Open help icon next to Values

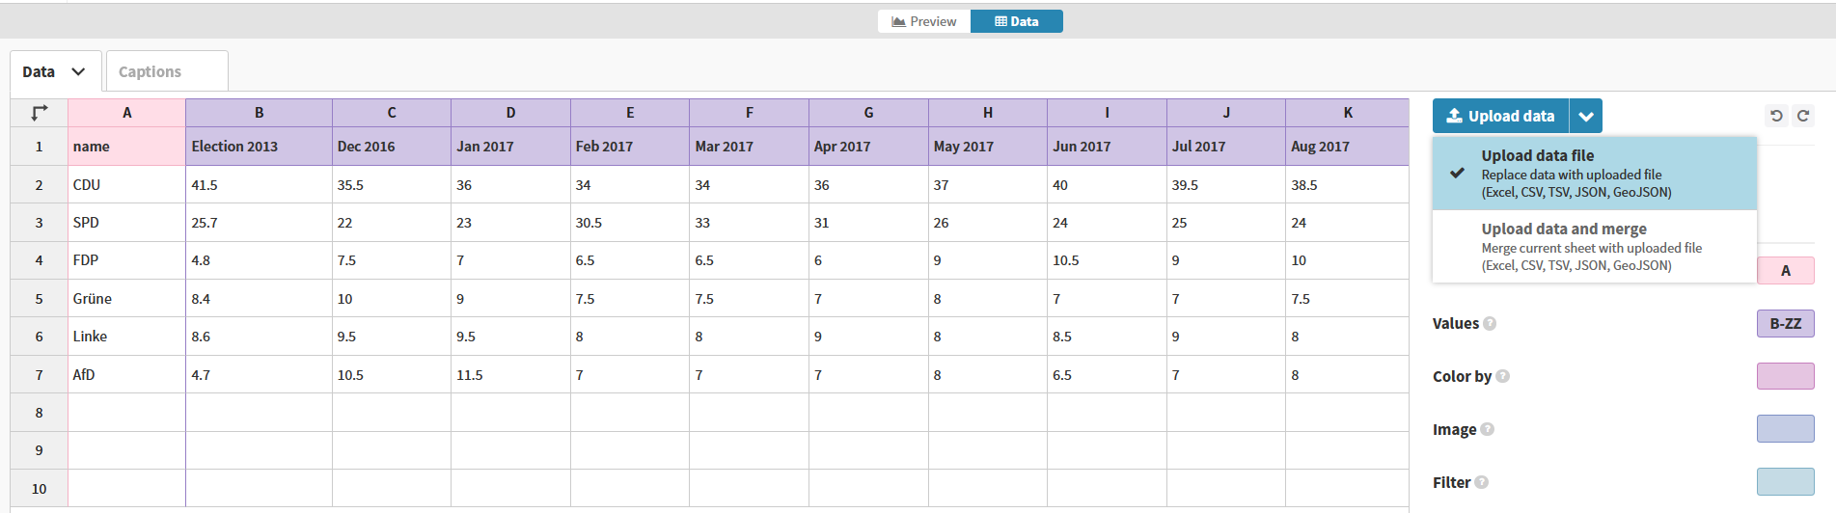[1490, 324]
